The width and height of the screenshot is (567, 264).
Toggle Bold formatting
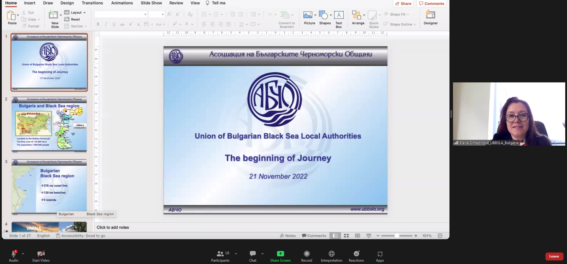point(98,24)
